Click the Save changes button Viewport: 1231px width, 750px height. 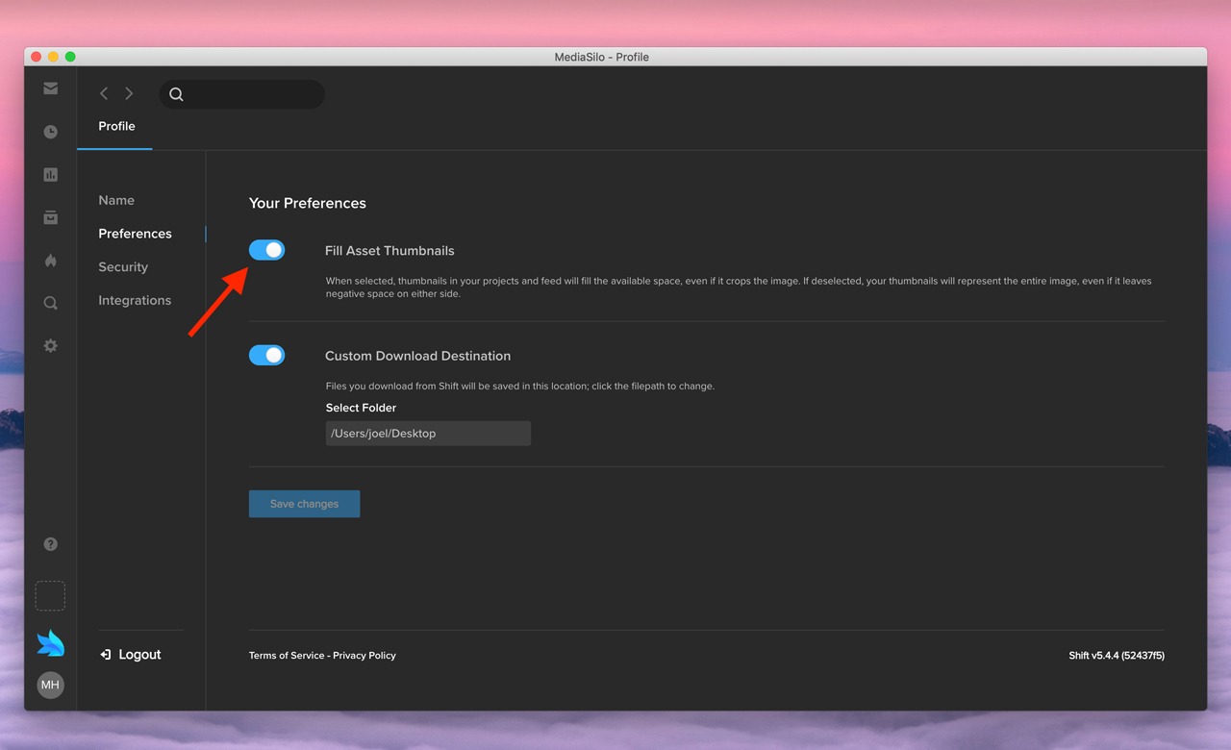click(x=304, y=504)
